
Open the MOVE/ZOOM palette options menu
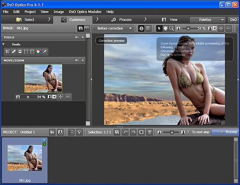77,60
